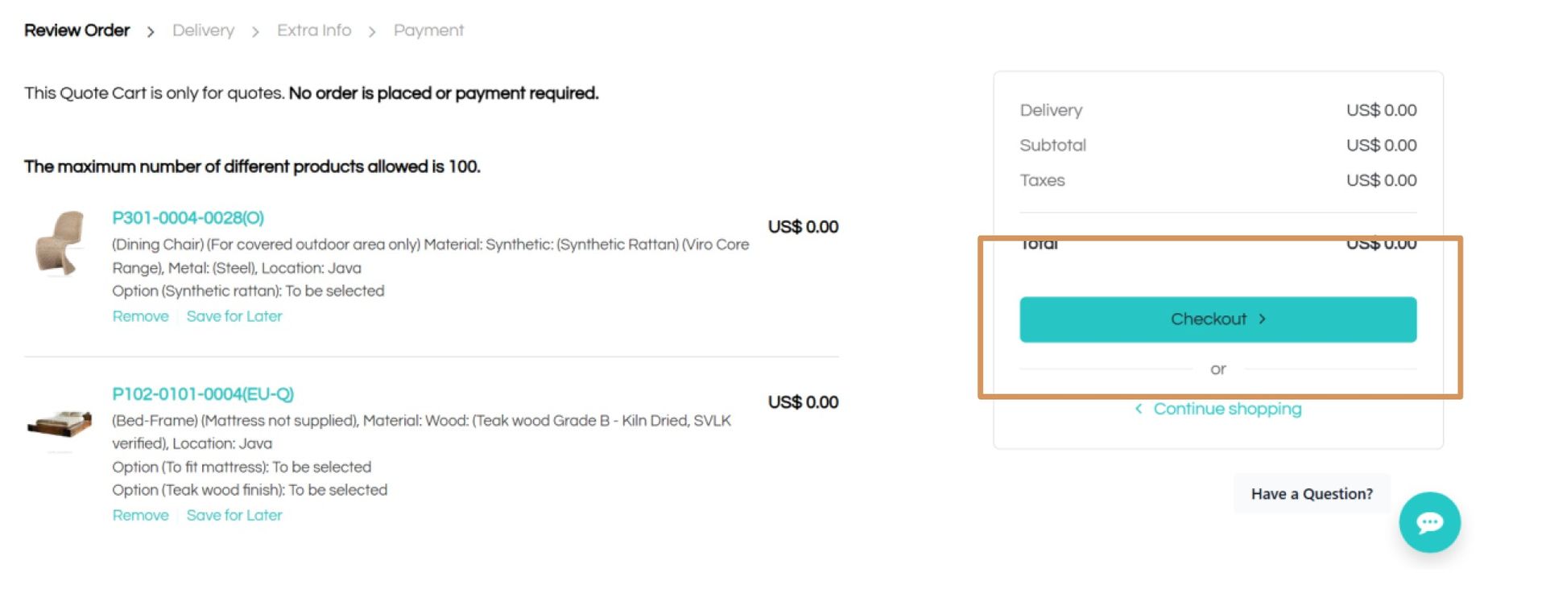Click the Have a Question? label

click(1312, 494)
